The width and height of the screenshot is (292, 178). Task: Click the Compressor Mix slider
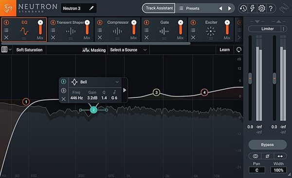coord(134,27)
